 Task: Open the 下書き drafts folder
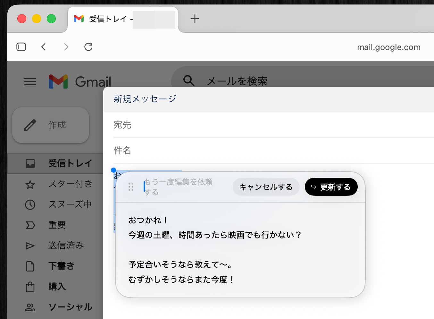(x=61, y=266)
